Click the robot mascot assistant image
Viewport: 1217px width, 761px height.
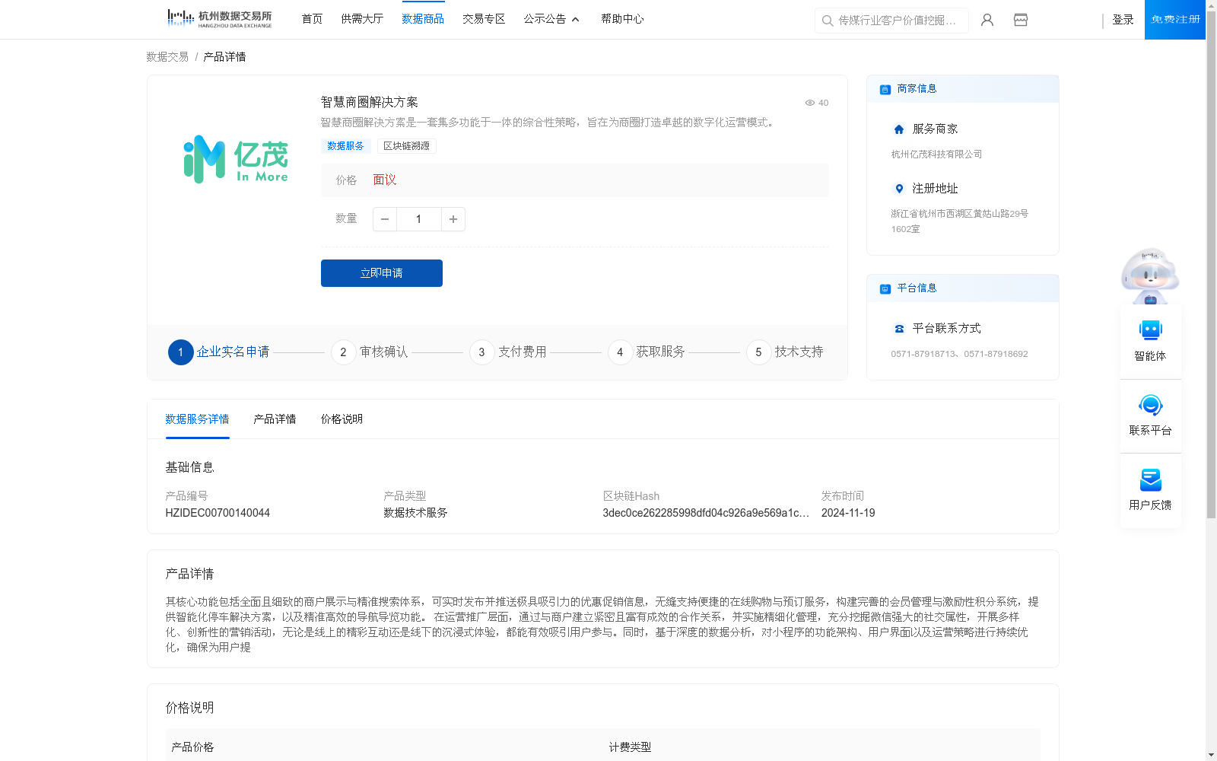(1150, 275)
